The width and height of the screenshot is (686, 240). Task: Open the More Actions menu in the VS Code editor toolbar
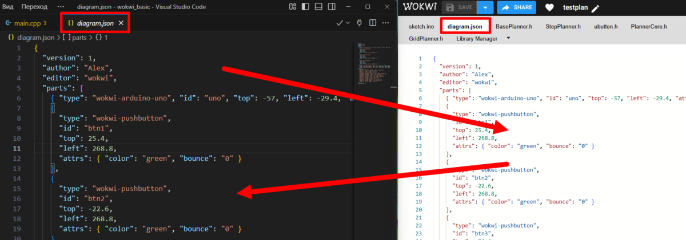pos(386,23)
